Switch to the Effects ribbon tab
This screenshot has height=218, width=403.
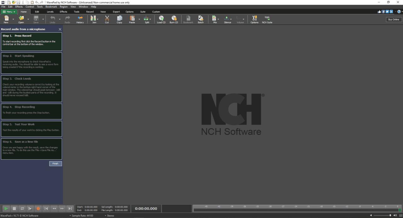[63, 12]
